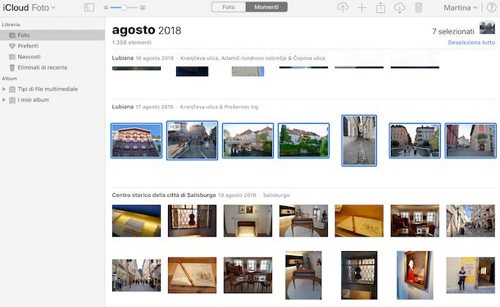The width and height of the screenshot is (500, 307).
Task: Expand I miei album triangle
Action: coord(4,100)
